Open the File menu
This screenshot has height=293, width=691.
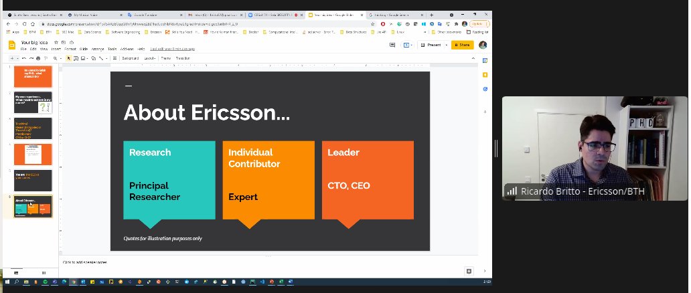click(23, 49)
